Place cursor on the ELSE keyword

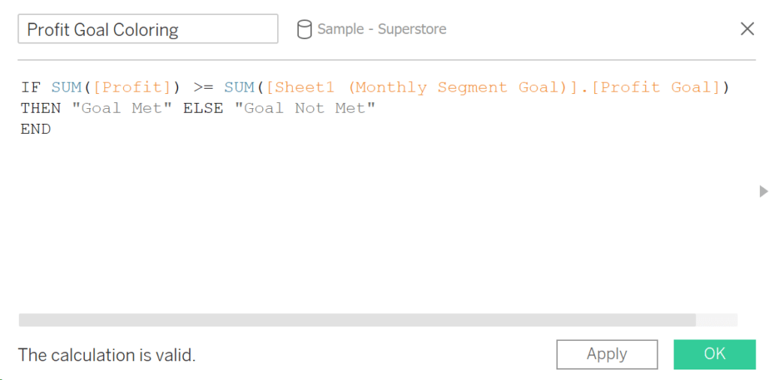coord(203,108)
